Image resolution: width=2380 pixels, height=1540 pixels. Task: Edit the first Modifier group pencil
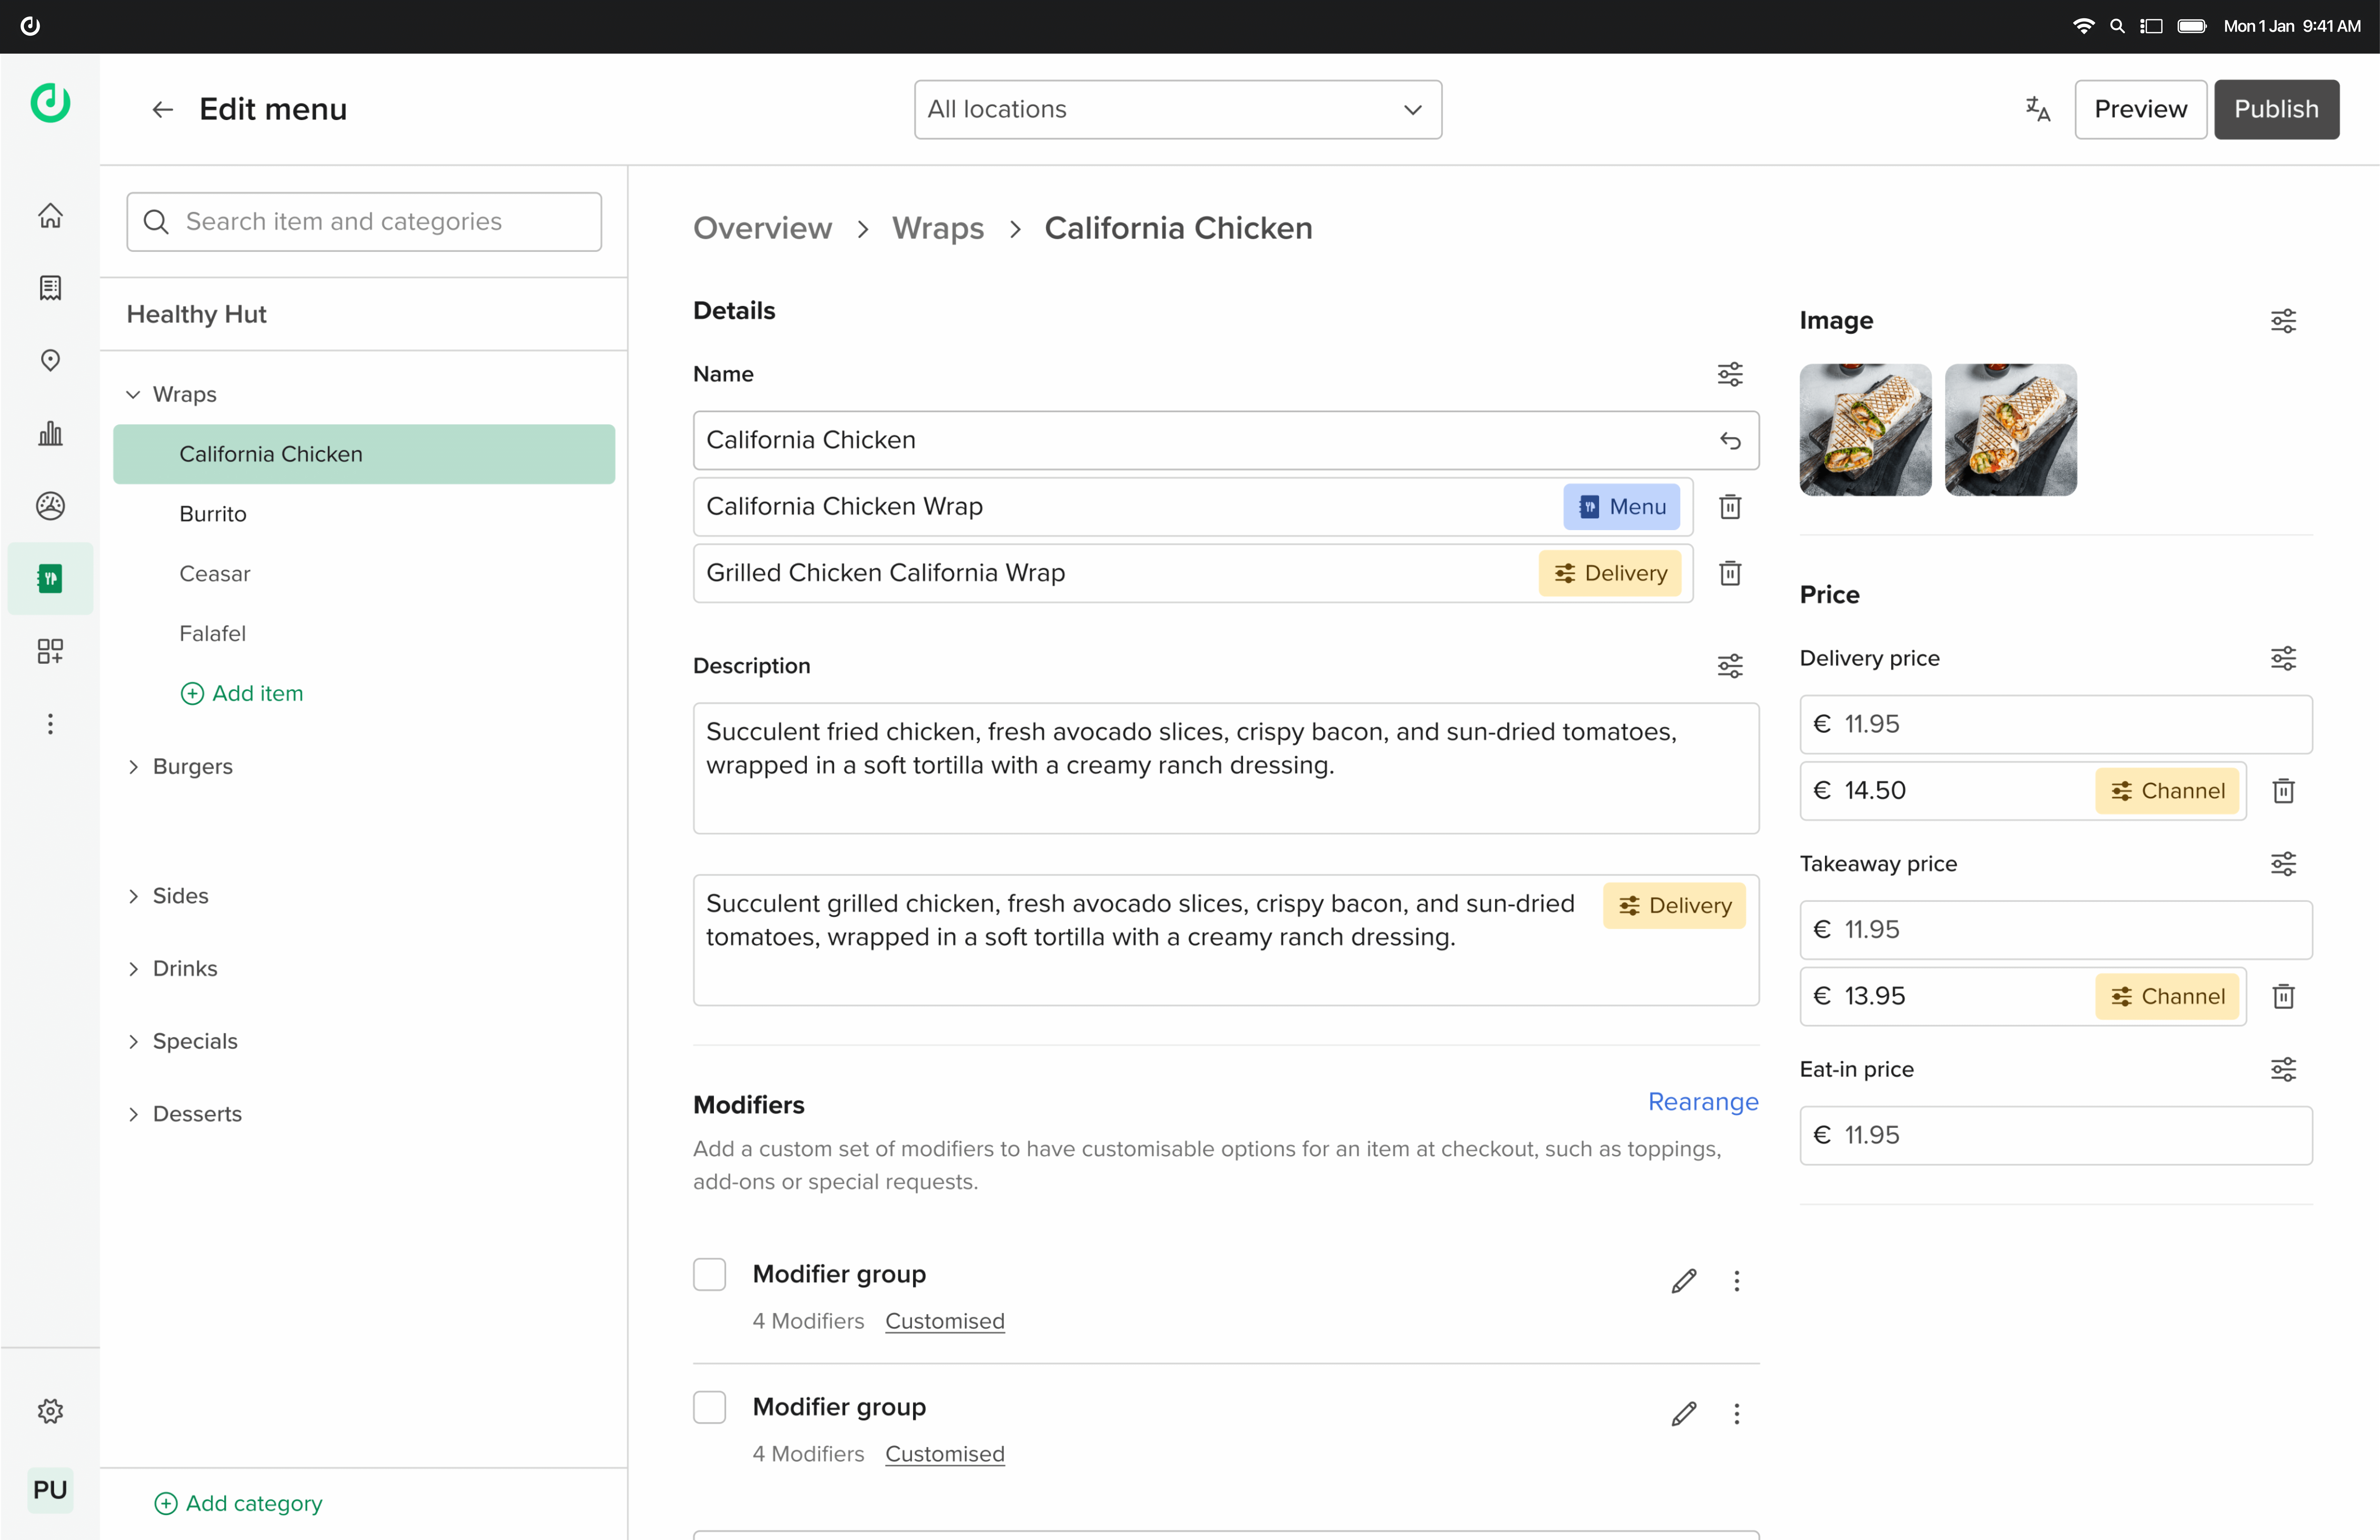(1684, 1281)
